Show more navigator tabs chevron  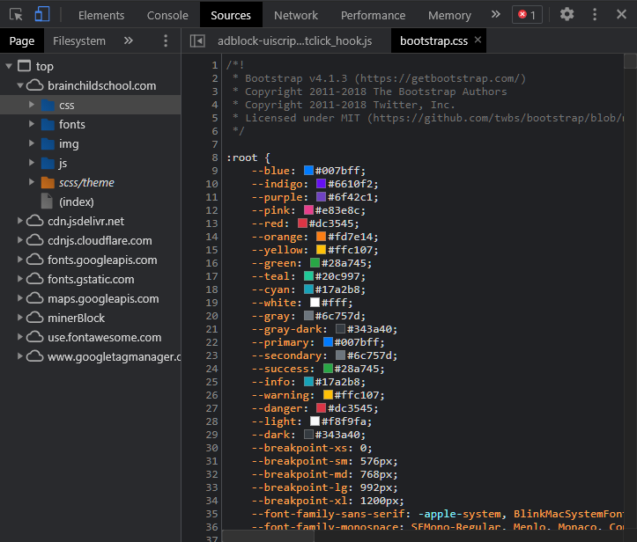pos(129,40)
